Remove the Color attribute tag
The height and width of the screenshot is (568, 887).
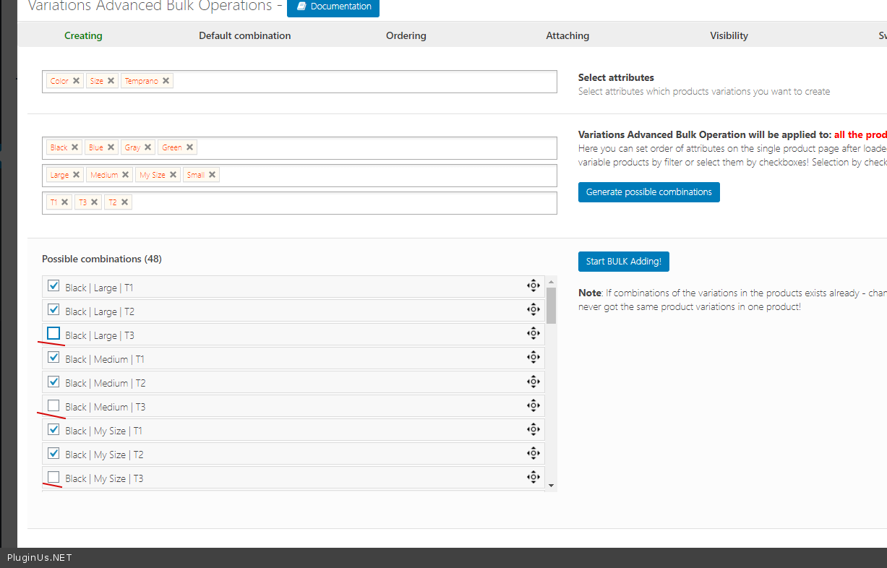76,81
